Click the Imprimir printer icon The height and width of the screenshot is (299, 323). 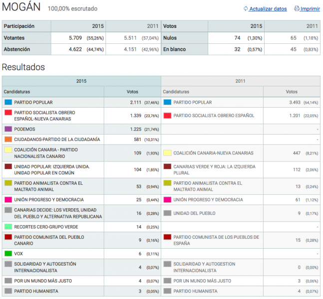(x=297, y=8)
